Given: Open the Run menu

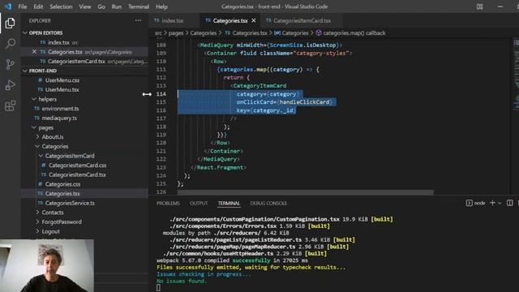Looking at the screenshot, I should click(117, 6).
